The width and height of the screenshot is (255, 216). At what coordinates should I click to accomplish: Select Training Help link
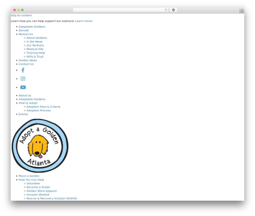point(36,53)
